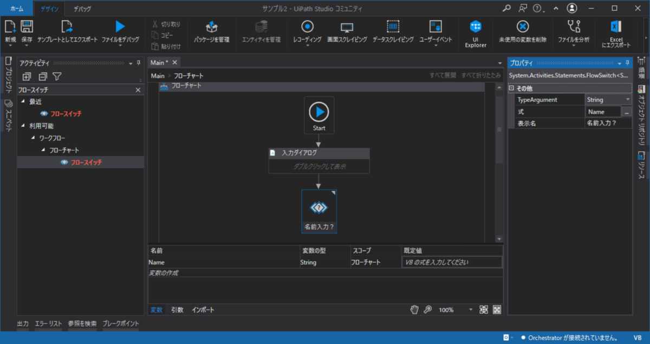Click the 式 field containing Name
Viewport: 650px width, 344px height.
(x=603, y=112)
